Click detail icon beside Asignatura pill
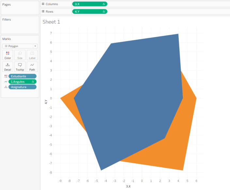This screenshot has height=190, width=230. click(x=6, y=87)
